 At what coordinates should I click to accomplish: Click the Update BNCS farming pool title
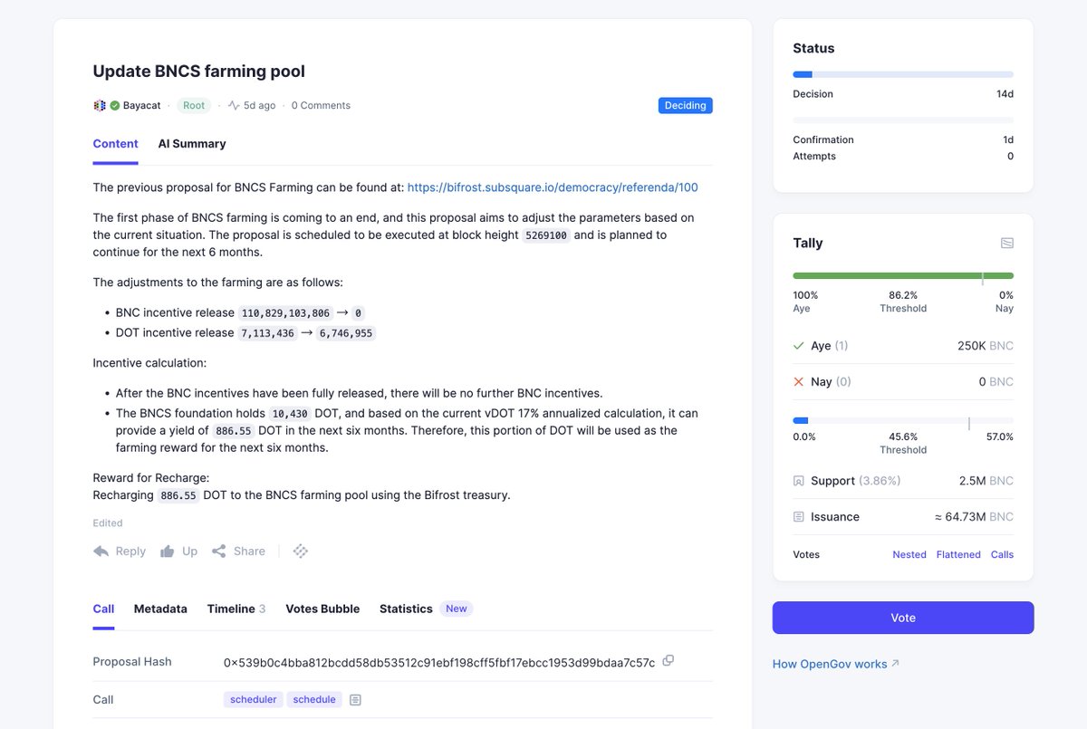coord(199,71)
